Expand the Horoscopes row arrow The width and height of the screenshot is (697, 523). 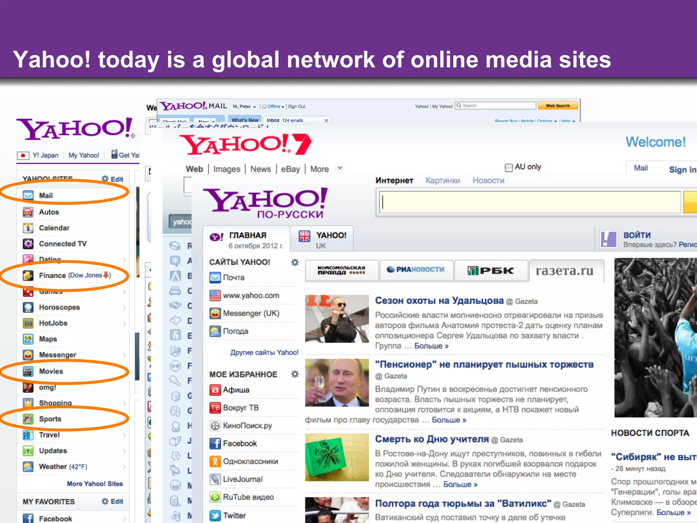click(124, 307)
